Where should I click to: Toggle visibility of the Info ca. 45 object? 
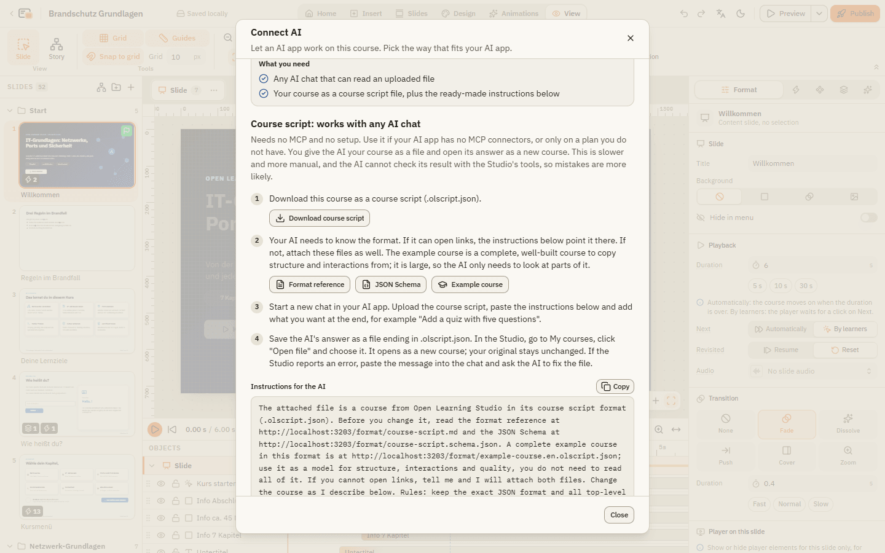tap(161, 518)
